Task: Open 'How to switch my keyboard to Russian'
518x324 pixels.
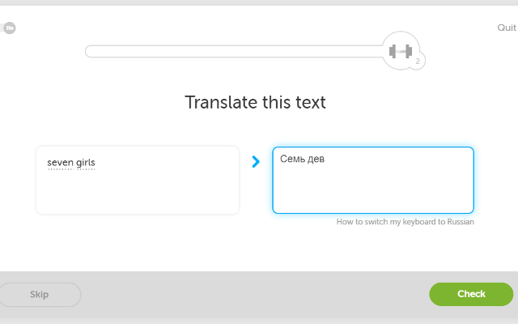Action: [x=405, y=222]
